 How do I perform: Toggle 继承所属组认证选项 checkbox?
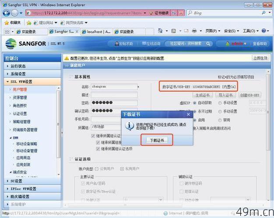coord(98,149)
